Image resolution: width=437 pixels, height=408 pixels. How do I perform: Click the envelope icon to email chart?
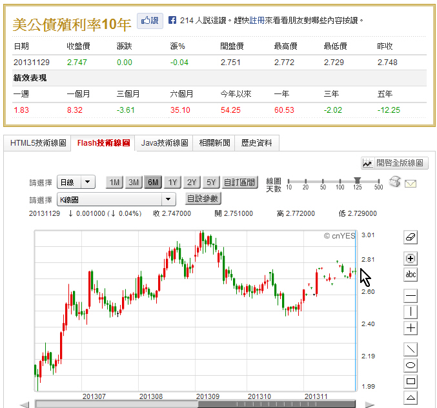(x=411, y=184)
